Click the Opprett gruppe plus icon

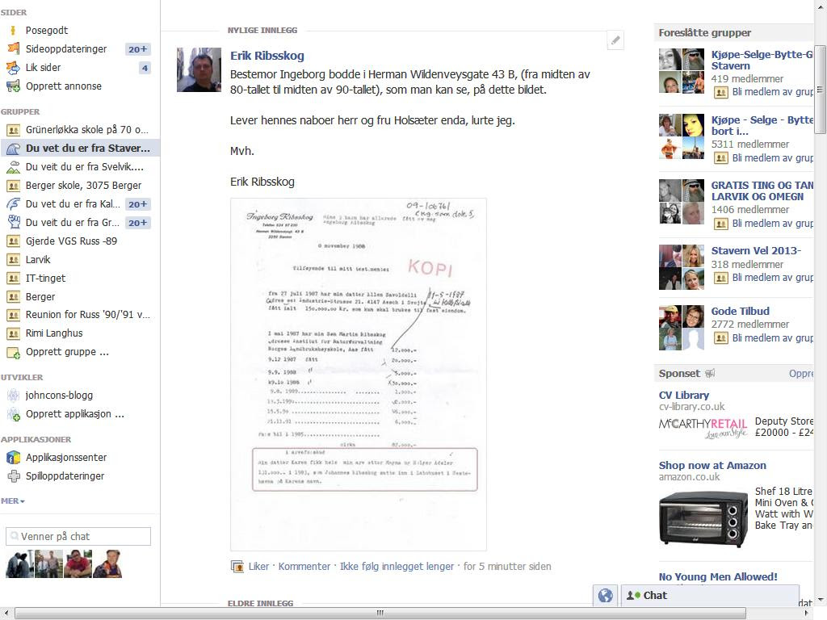pyautogui.click(x=13, y=352)
